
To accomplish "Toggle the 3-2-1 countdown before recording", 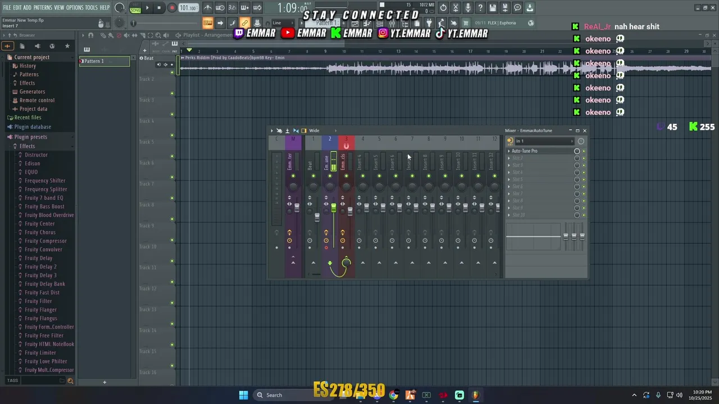I will [233, 8].
